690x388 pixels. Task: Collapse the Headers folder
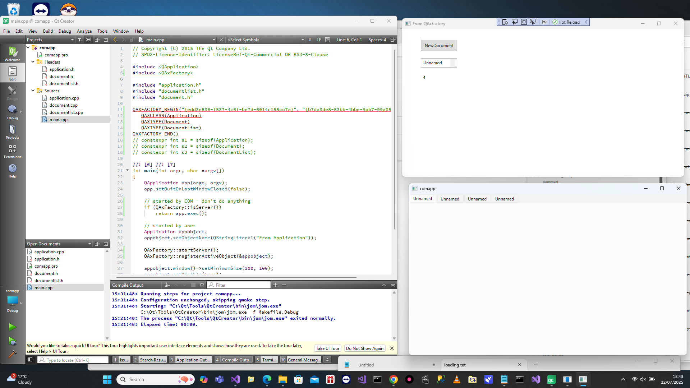(x=33, y=62)
